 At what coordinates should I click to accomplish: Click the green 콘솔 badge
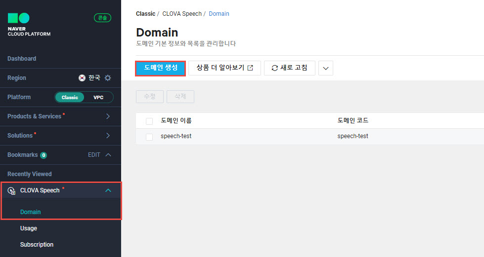[102, 18]
